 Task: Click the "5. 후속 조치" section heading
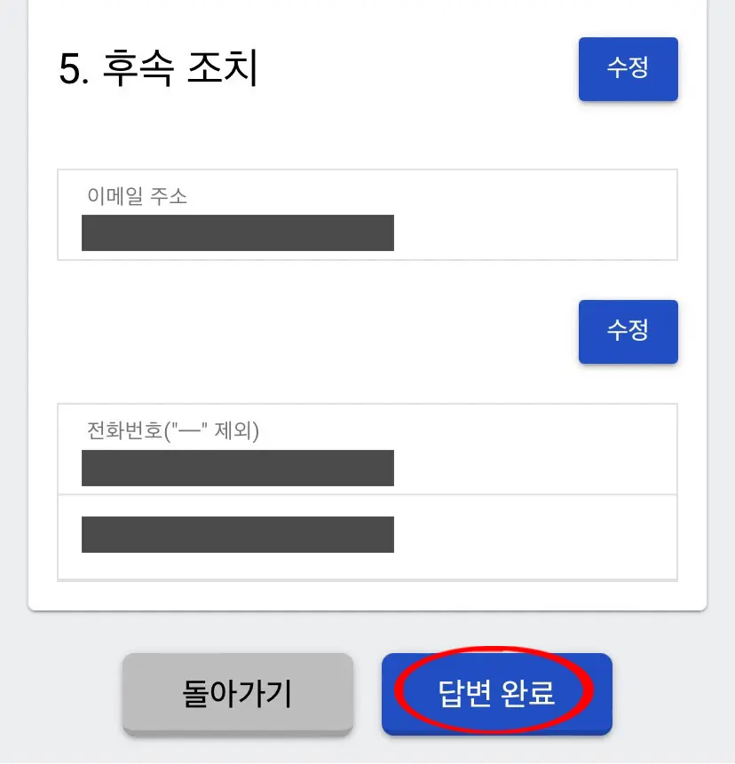click(158, 70)
